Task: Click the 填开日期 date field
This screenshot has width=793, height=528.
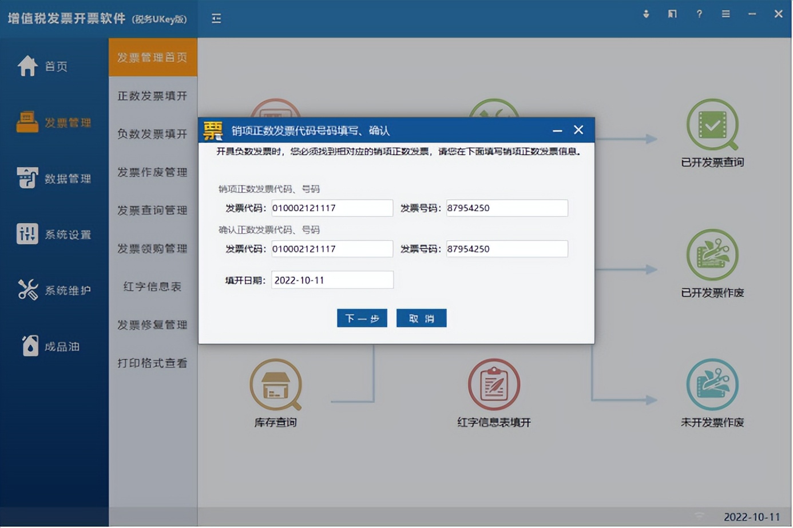Action: click(332, 280)
